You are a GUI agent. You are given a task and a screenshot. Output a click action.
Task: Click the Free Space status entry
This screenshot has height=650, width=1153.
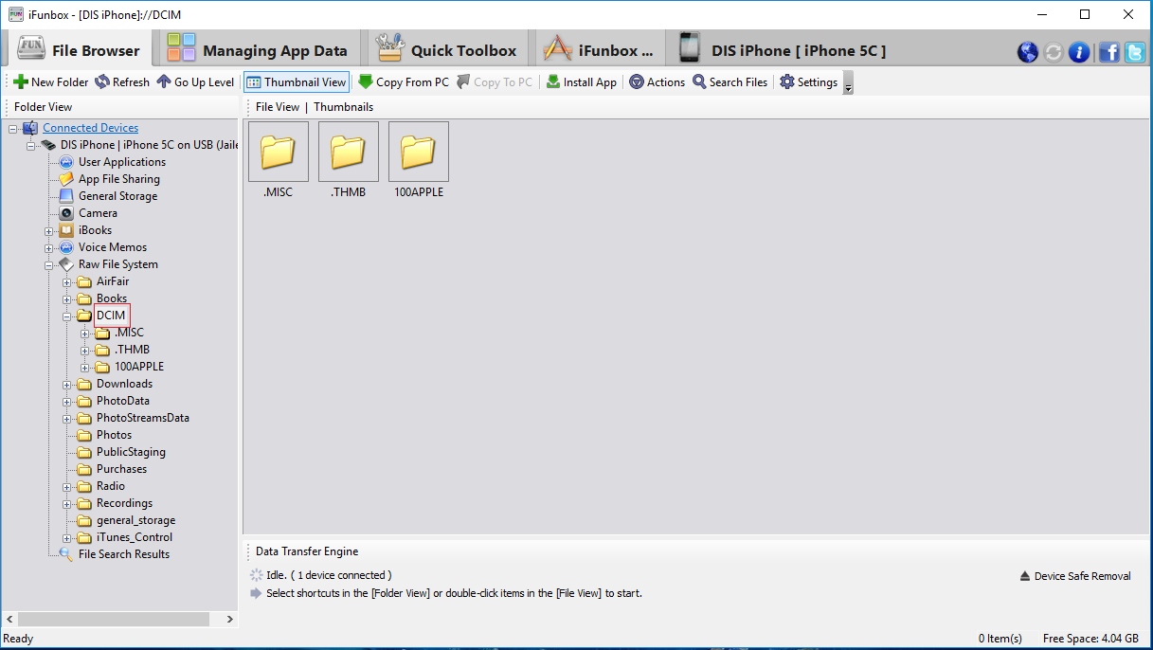pyautogui.click(x=1090, y=639)
